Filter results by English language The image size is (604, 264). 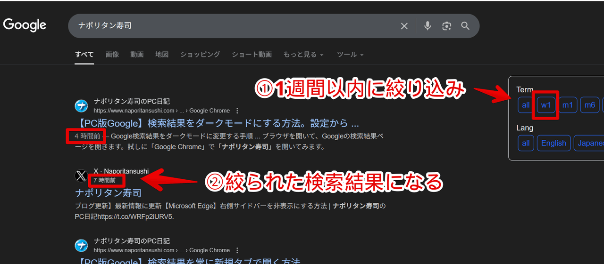tap(554, 143)
